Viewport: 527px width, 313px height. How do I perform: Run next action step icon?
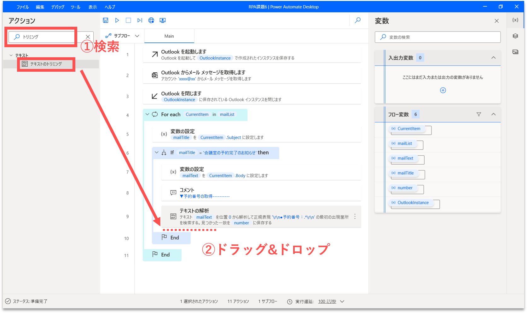140,20
